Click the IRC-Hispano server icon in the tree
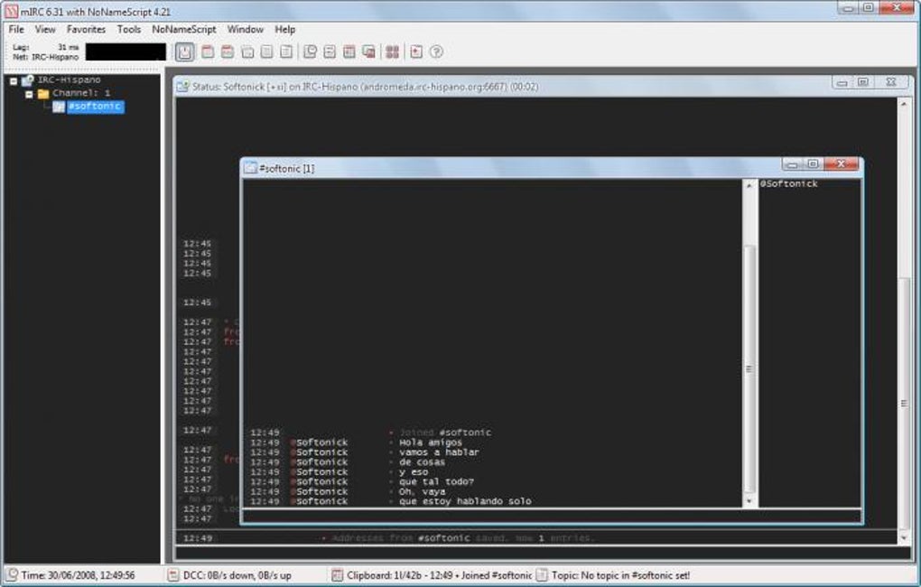Viewport: 921px width, 587px height. pos(28,79)
